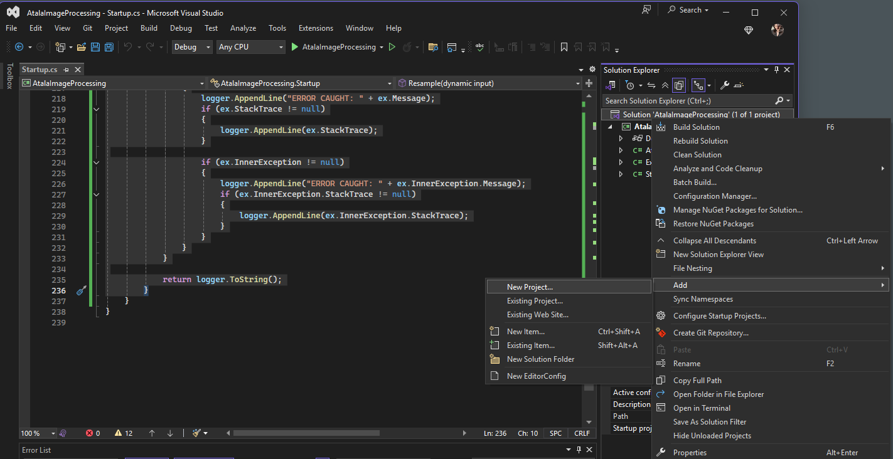Click the Collapse All icon in Solution Explorer

(x=665, y=85)
